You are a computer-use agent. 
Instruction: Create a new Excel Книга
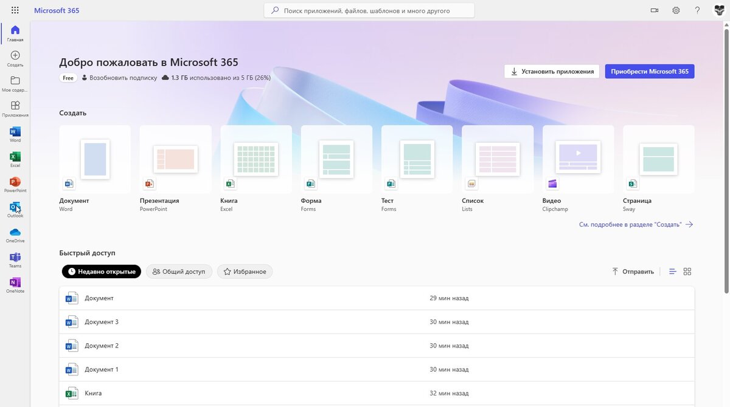click(256, 168)
